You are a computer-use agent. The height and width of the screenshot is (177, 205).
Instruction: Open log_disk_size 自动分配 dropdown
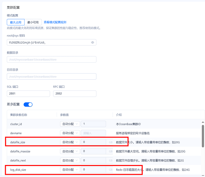(x=70, y=170)
